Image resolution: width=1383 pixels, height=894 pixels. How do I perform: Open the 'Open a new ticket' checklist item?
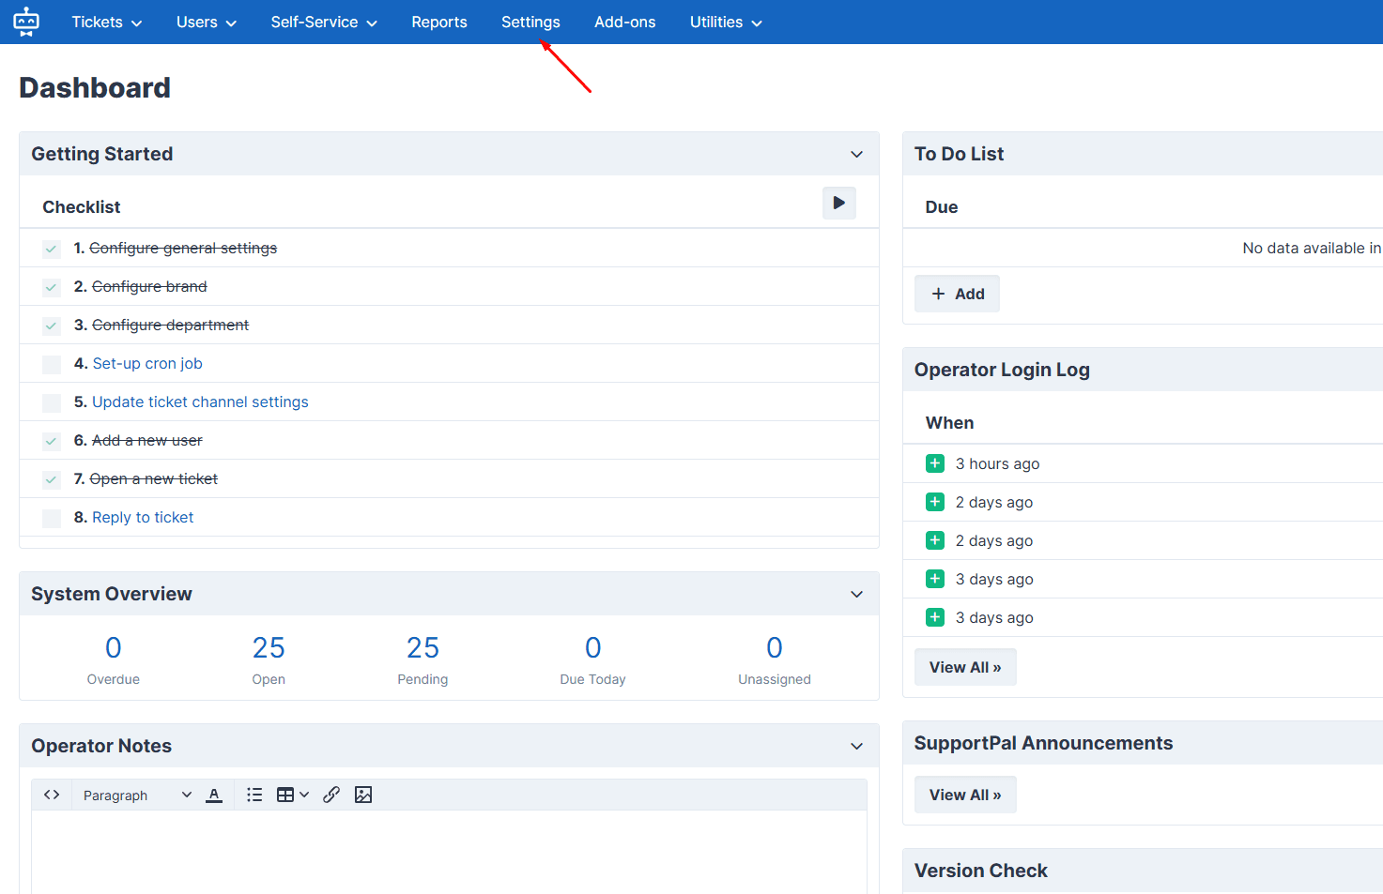[154, 478]
